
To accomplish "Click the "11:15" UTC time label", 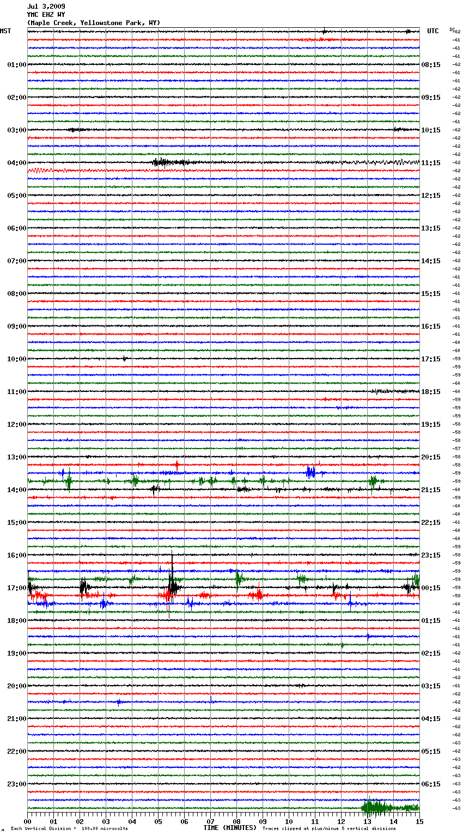I will pos(431,163).
